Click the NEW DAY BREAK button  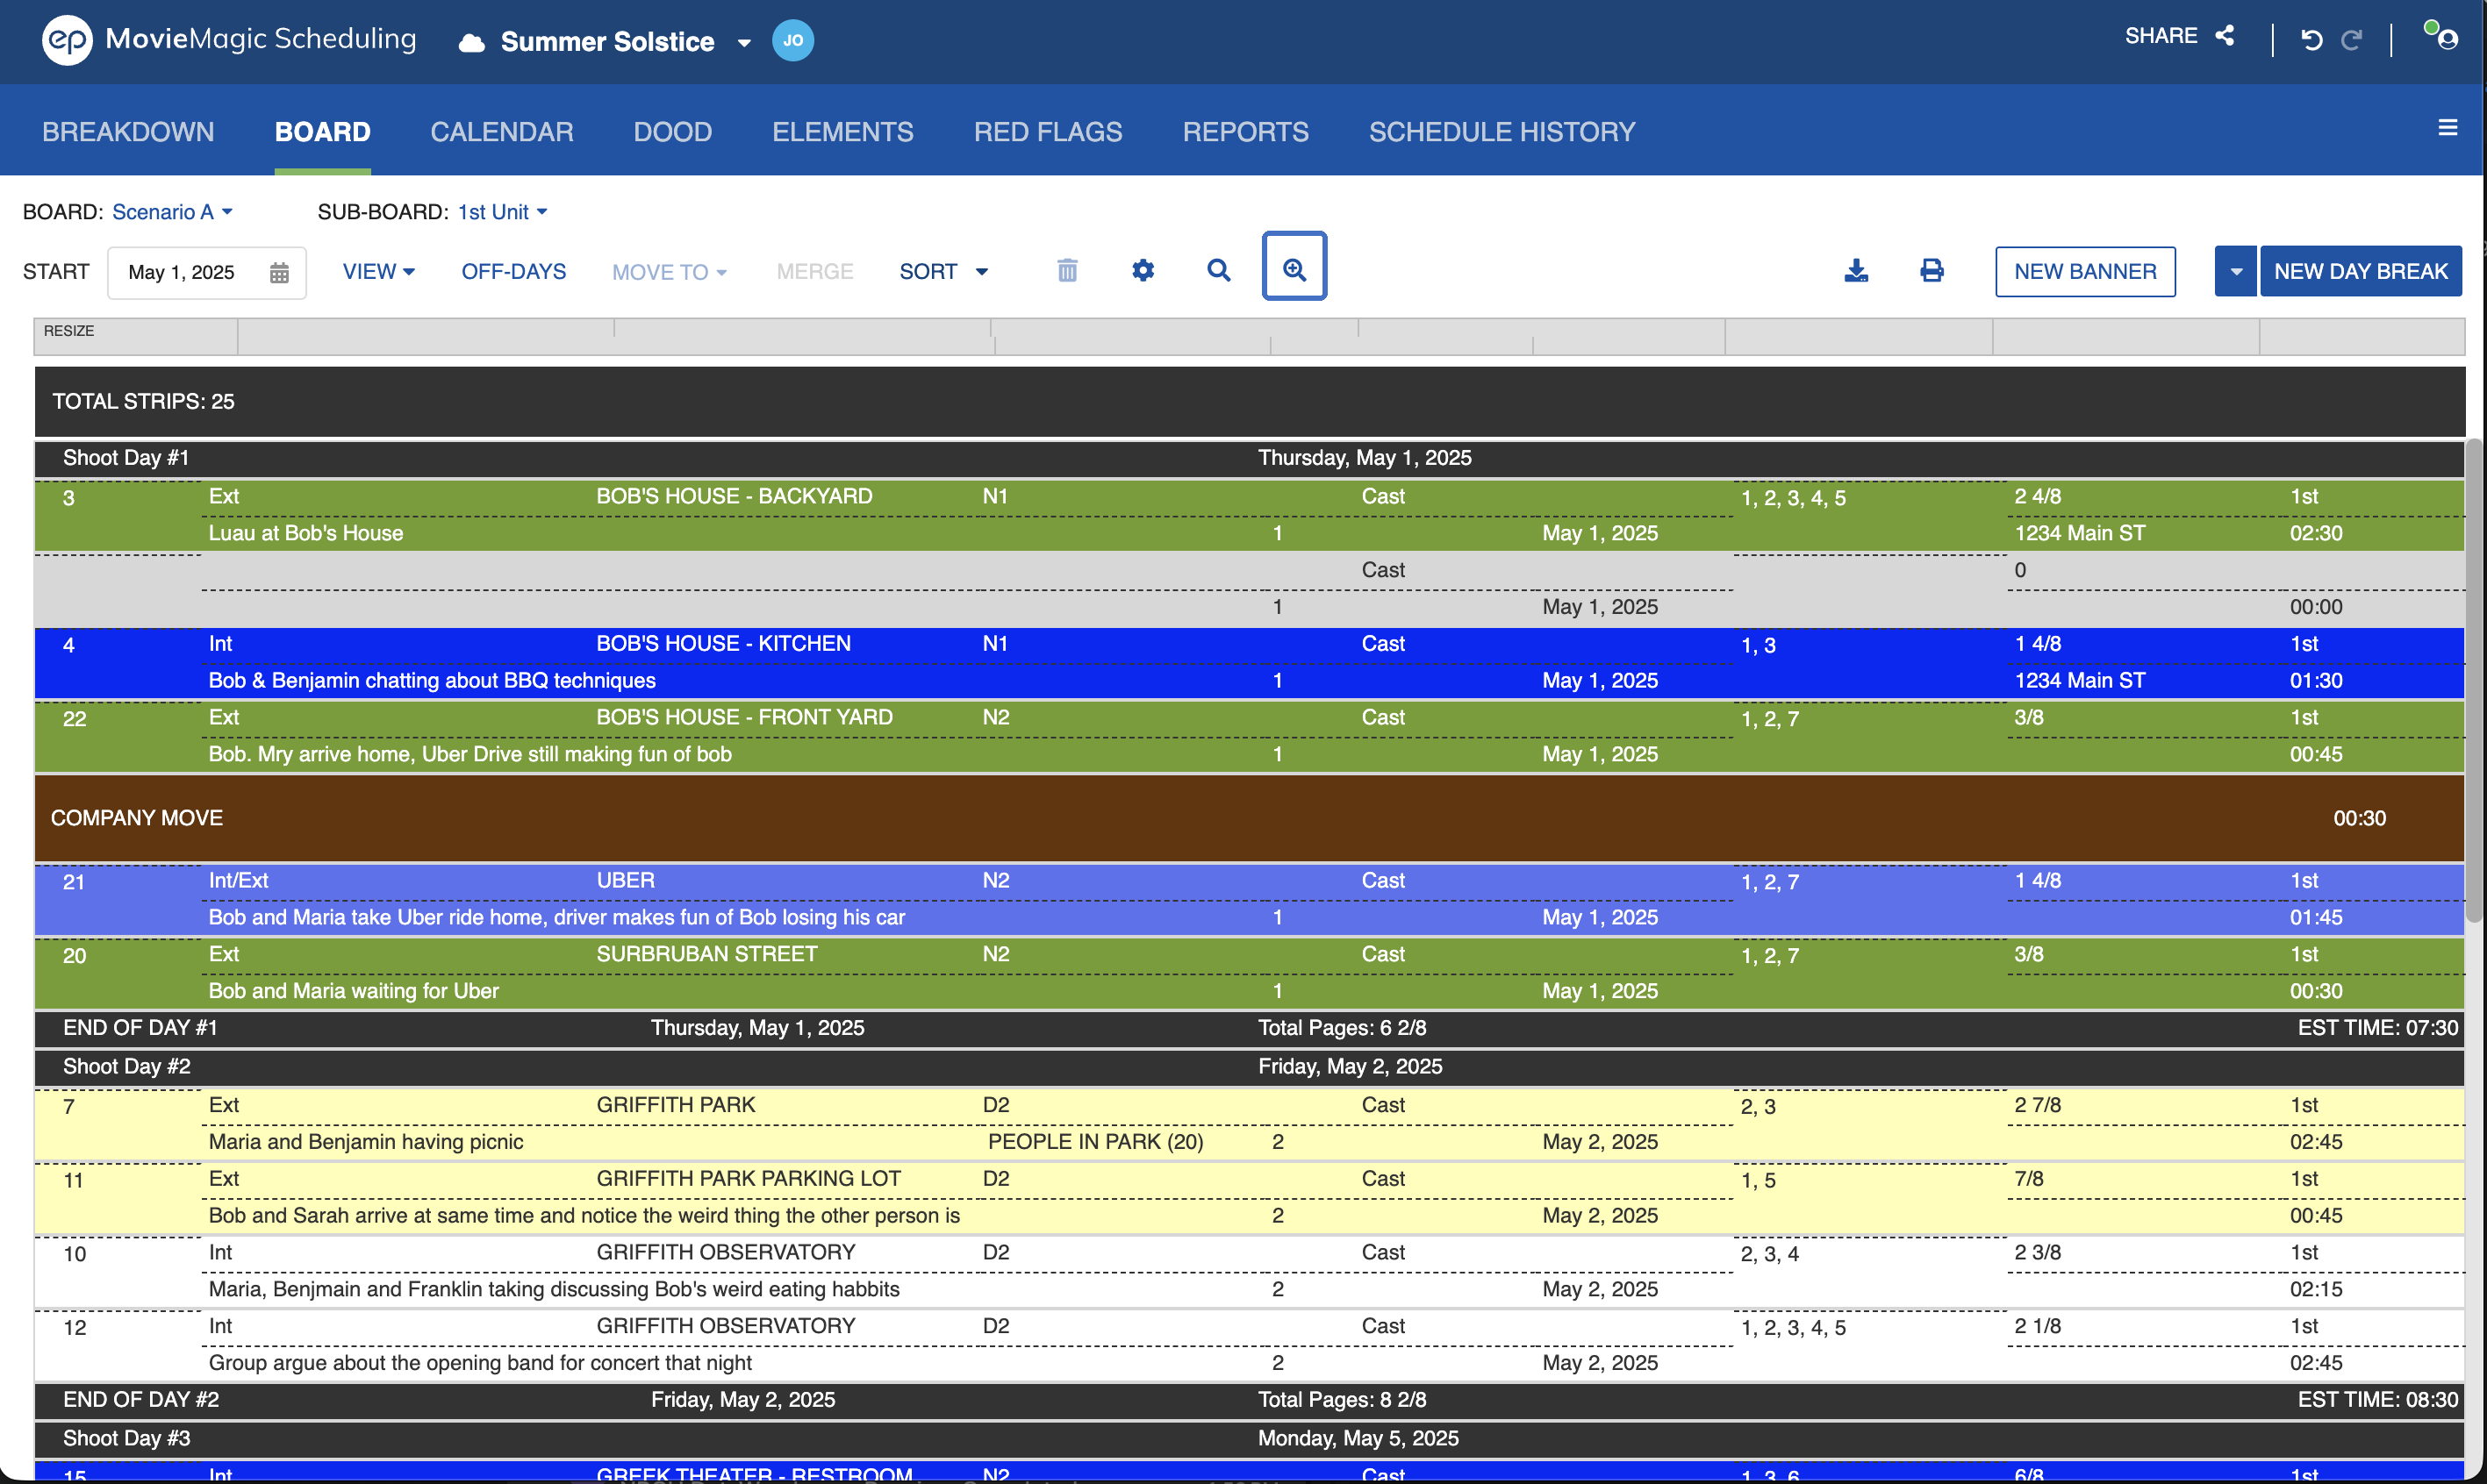(x=2360, y=271)
